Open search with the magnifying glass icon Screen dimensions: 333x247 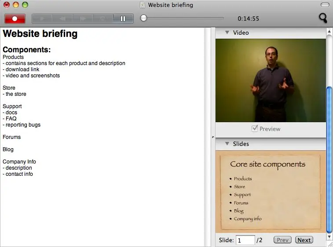323,18
